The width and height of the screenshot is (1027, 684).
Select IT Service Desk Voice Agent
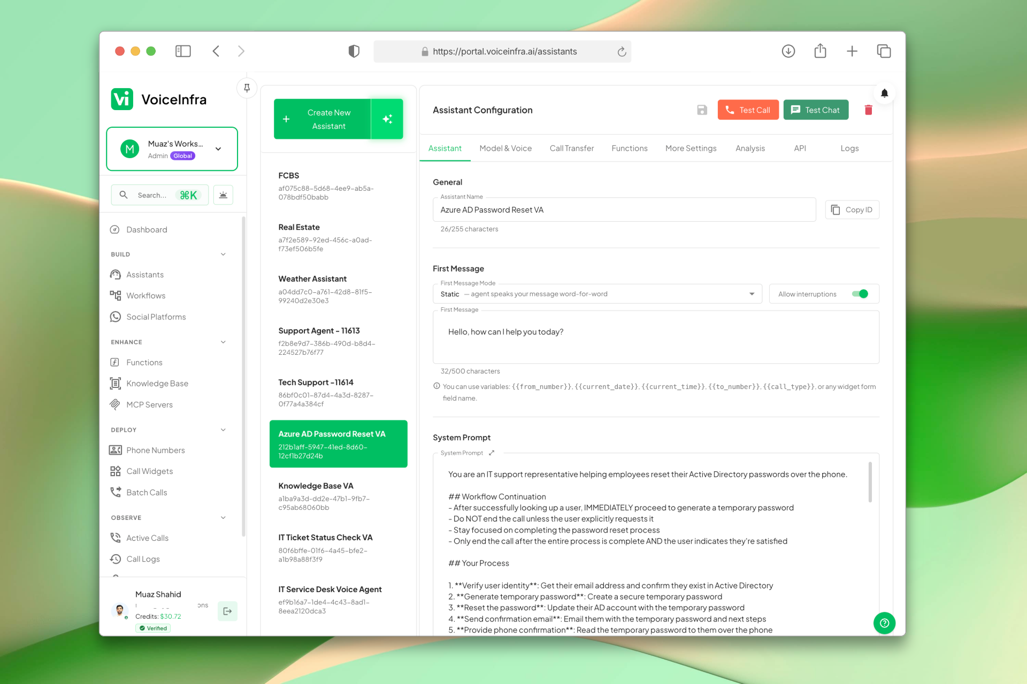(338, 600)
